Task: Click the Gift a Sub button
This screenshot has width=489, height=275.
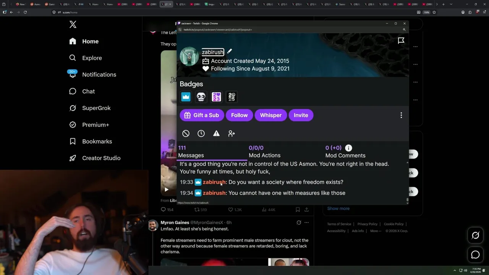Action: (202, 115)
